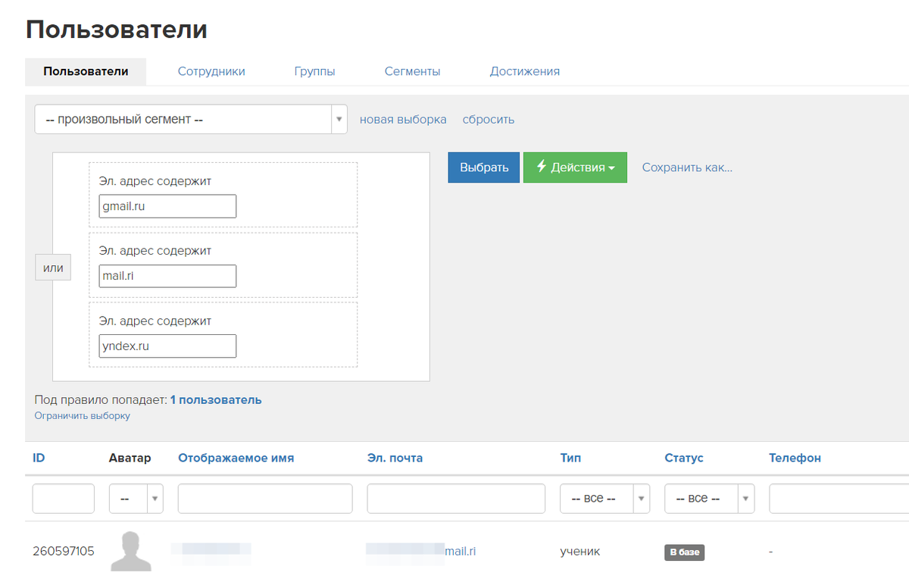Click the blurred display name of the user
The height and width of the screenshot is (576, 909).
pos(211,551)
